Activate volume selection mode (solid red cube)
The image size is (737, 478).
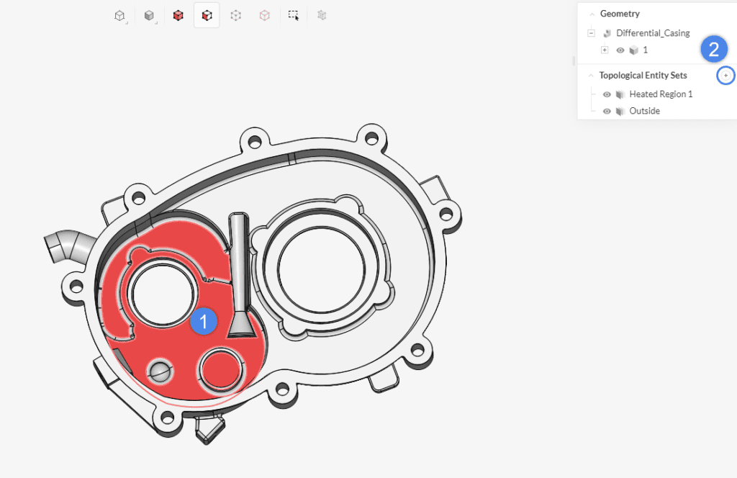pyautogui.click(x=178, y=15)
